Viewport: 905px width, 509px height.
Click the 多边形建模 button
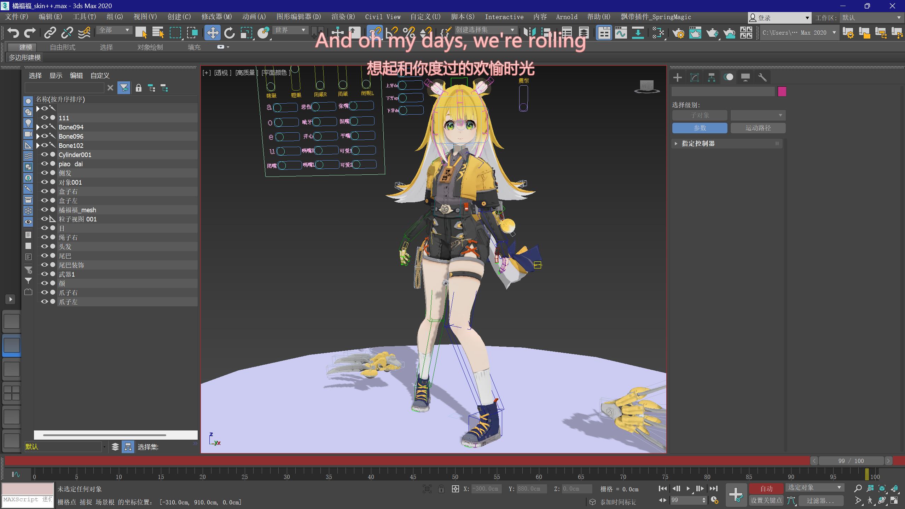tap(25, 57)
